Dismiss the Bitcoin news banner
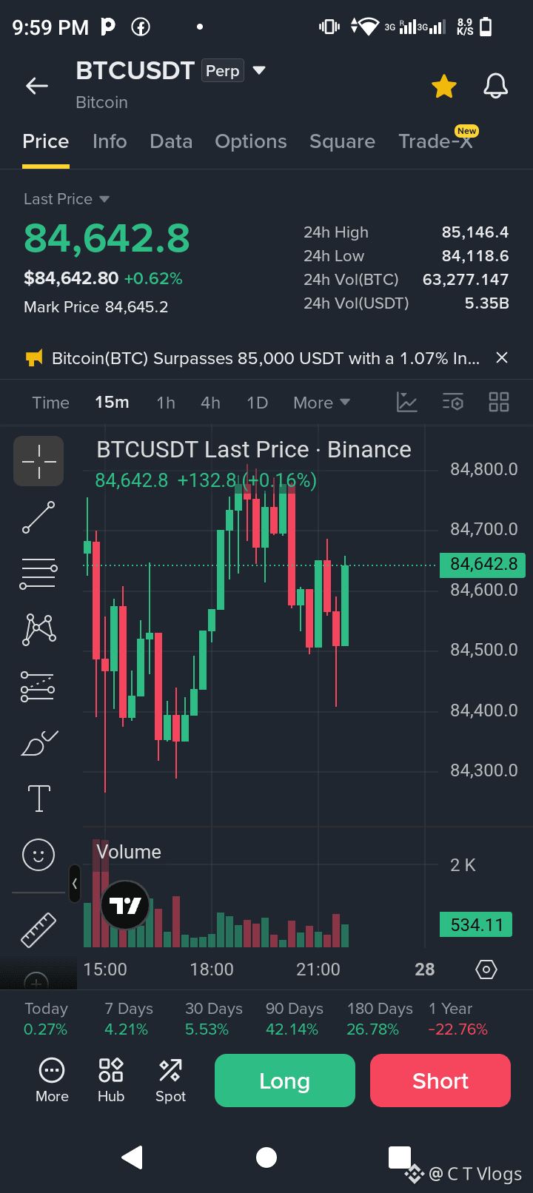Screen dimensions: 533x1193 (502, 358)
